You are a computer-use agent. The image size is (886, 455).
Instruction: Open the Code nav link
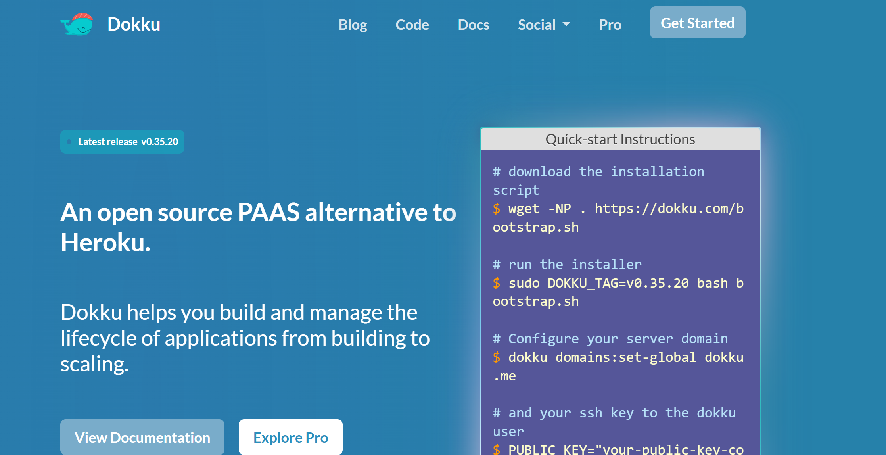pyautogui.click(x=412, y=25)
